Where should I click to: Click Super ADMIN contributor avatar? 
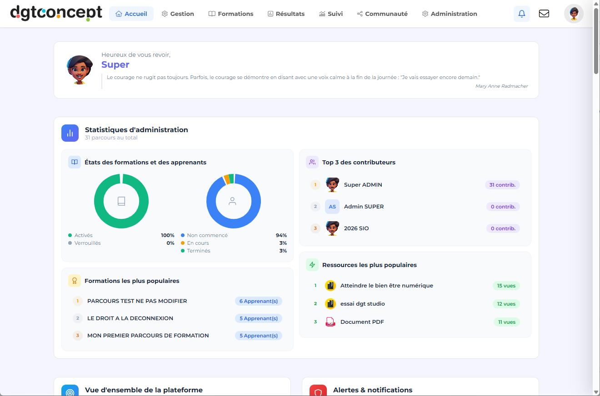click(x=332, y=185)
